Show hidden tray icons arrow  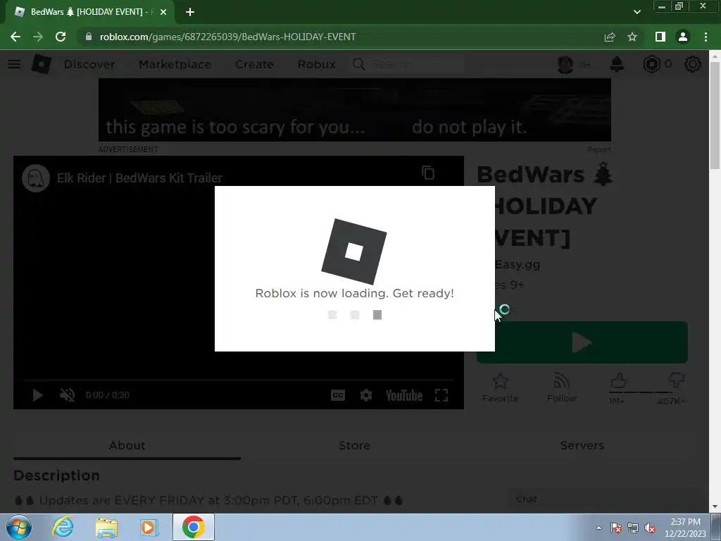point(598,528)
